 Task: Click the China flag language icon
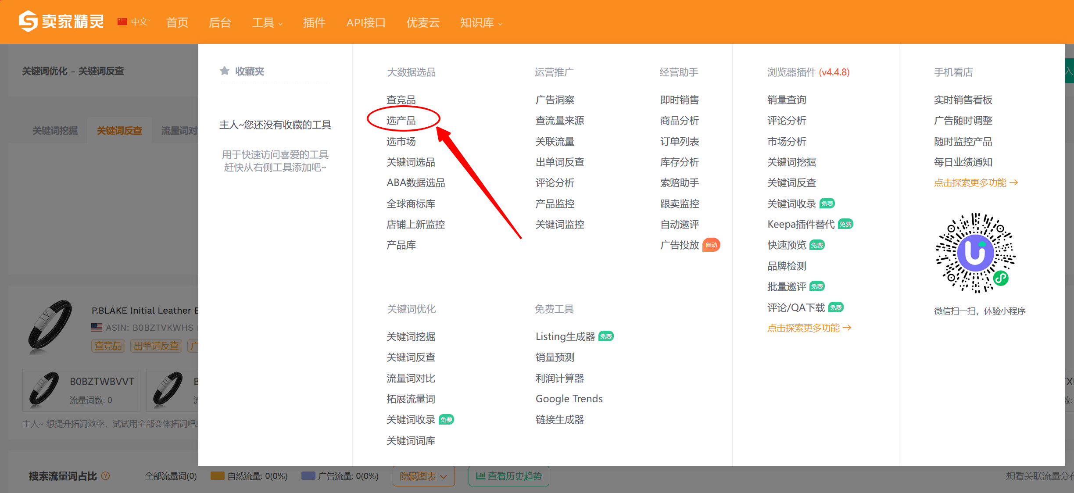122,21
